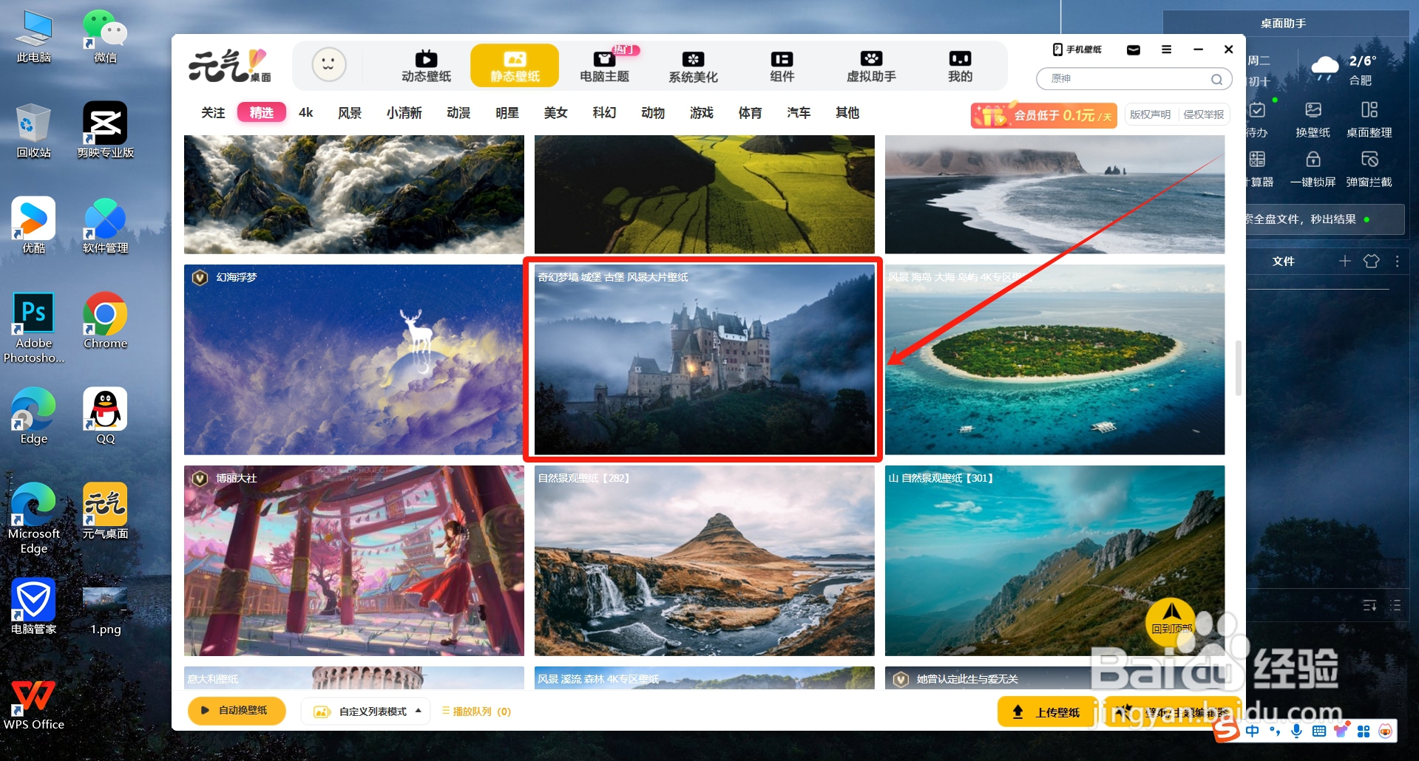
Task: Open the 博丽大社 anime wallpaper thumbnail
Action: point(354,561)
